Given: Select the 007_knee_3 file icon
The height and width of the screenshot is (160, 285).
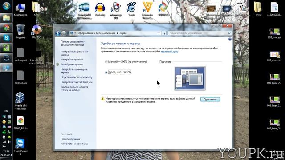Looking at the screenshot, I should 274,124.
